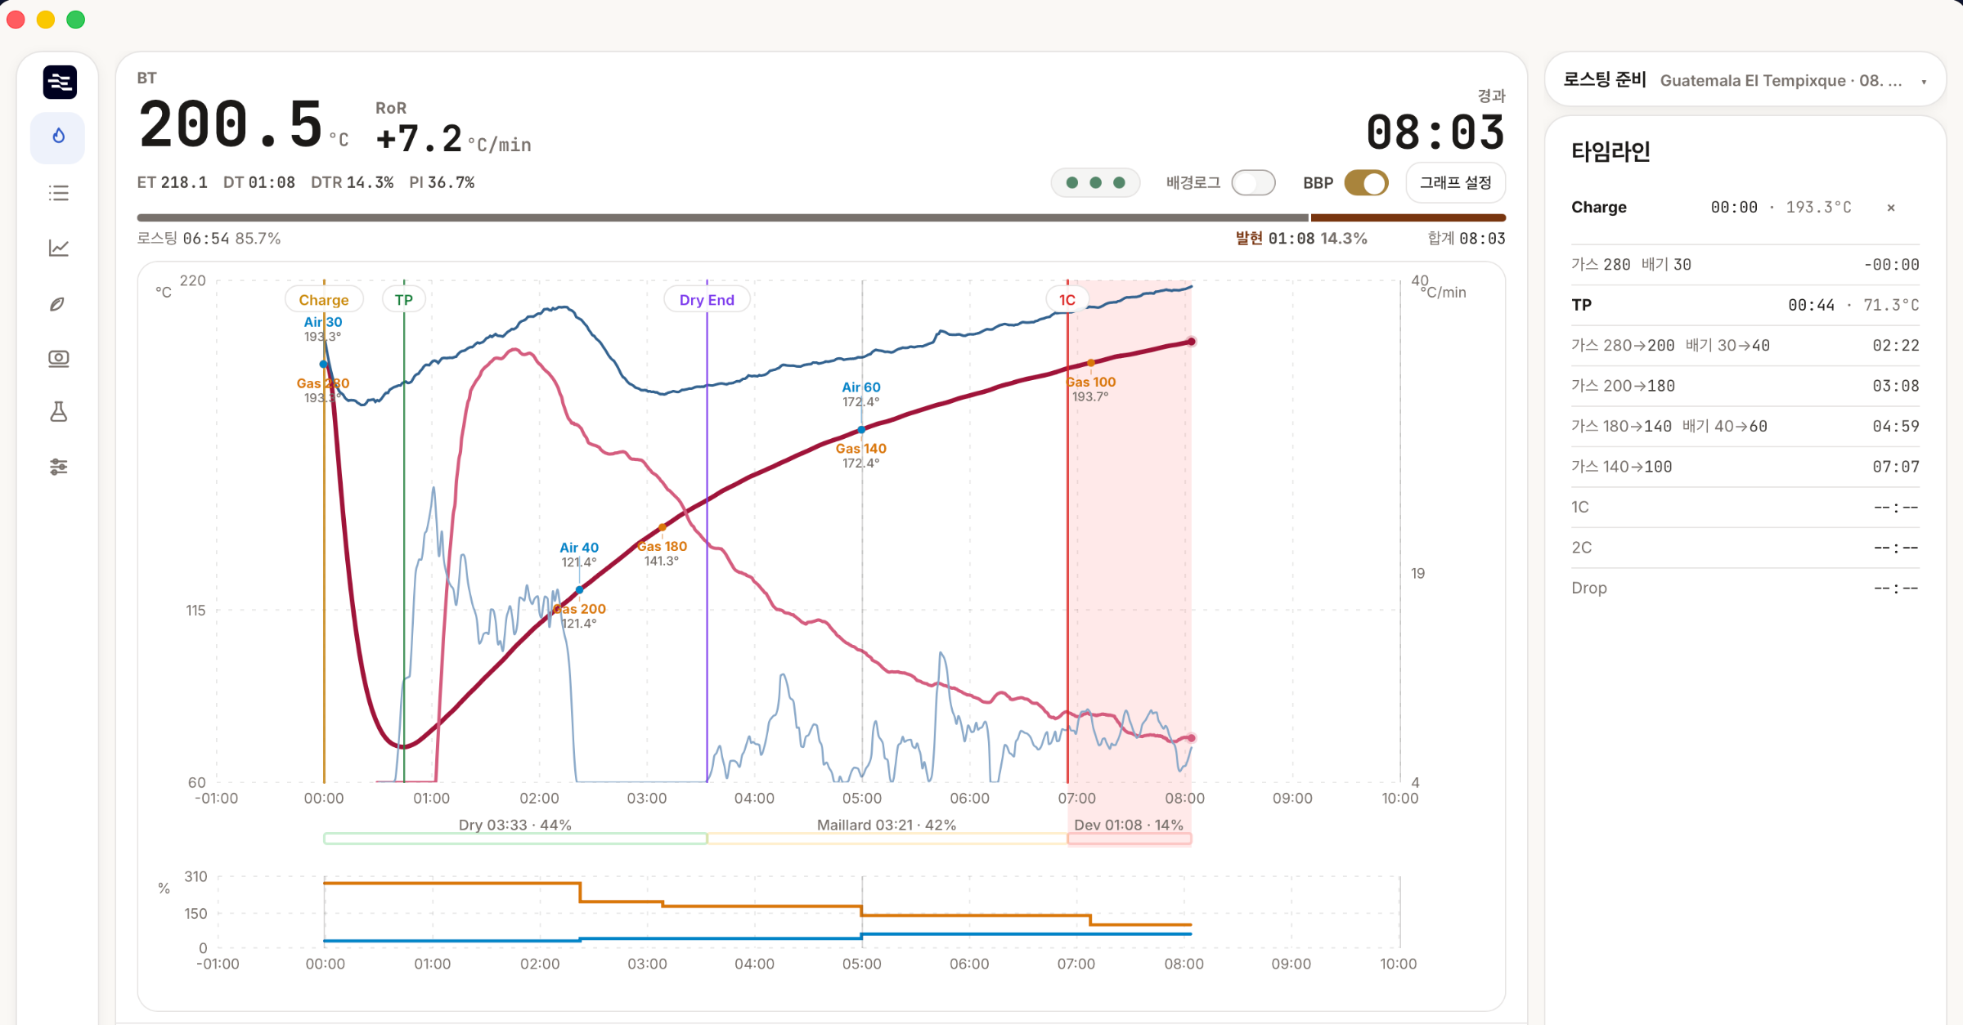
Task: Select the Maillard 03:21 phase bar
Action: 887,839
